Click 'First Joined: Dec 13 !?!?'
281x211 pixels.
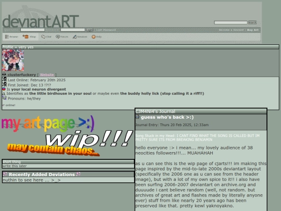[29, 85]
